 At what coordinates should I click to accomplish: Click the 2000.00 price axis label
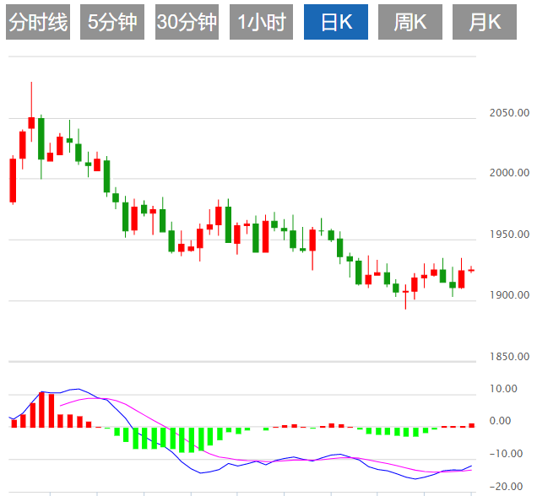pos(509,172)
